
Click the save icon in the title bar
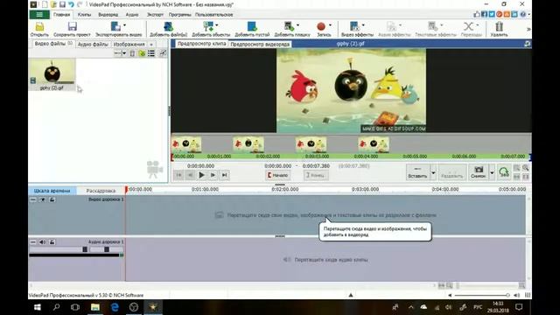62,4
